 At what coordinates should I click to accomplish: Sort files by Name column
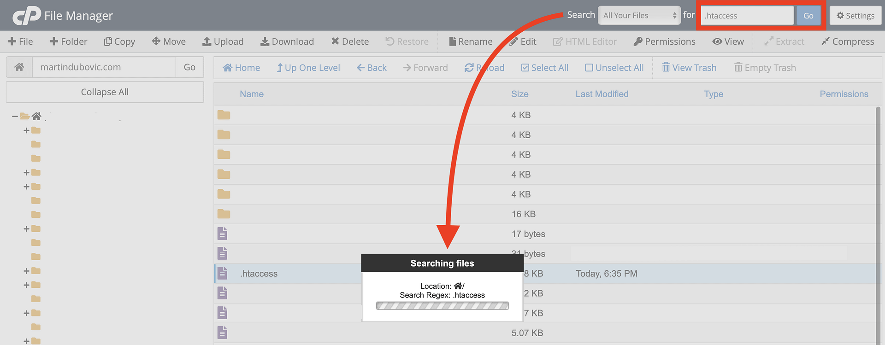pos(252,94)
